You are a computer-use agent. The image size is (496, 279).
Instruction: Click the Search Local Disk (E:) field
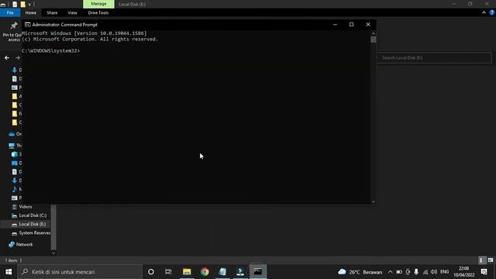(434, 58)
